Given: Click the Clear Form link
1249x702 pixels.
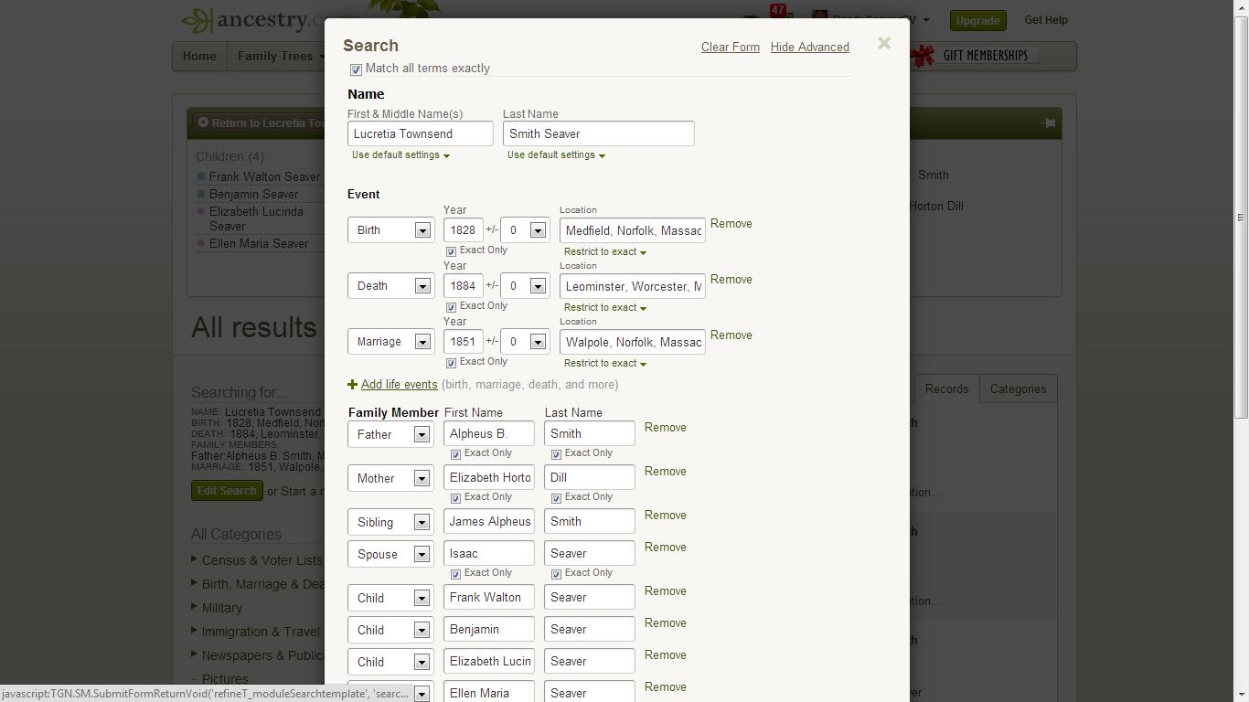Looking at the screenshot, I should point(731,48).
